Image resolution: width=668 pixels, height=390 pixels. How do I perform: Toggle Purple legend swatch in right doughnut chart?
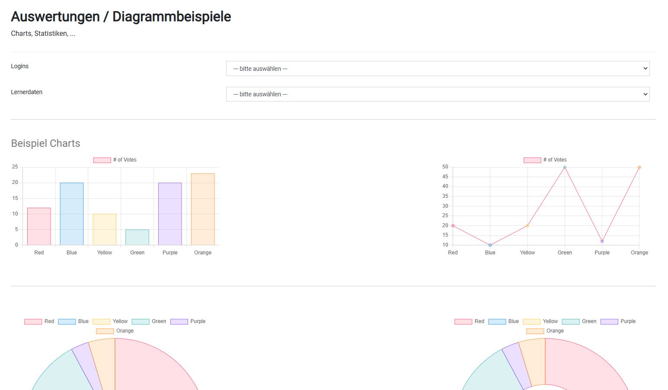(609, 322)
